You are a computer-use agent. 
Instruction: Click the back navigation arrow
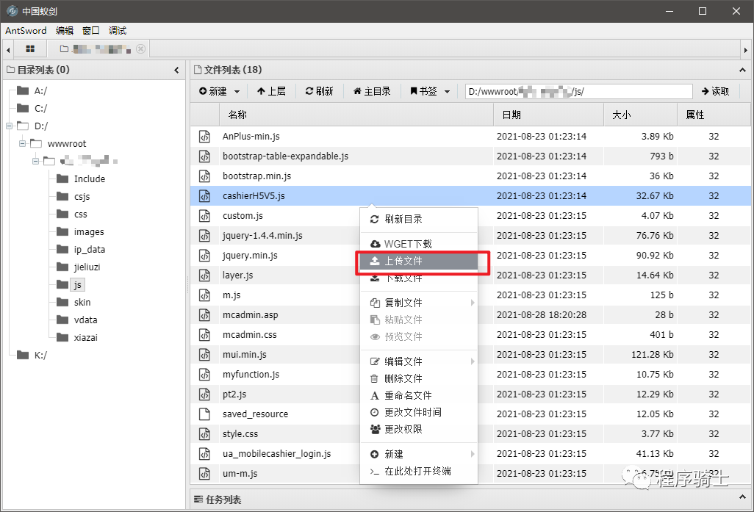click(7, 48)
